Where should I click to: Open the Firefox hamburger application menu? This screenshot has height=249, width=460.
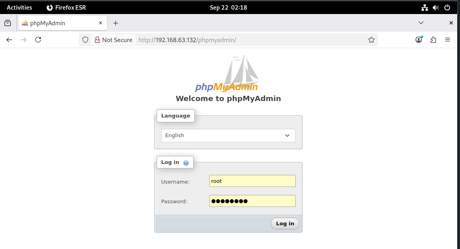448,40
